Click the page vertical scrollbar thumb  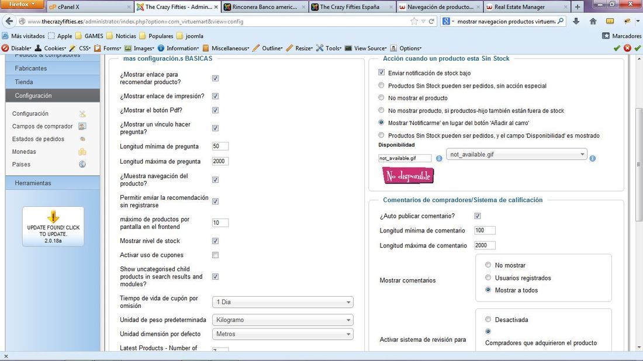point(638,165)
